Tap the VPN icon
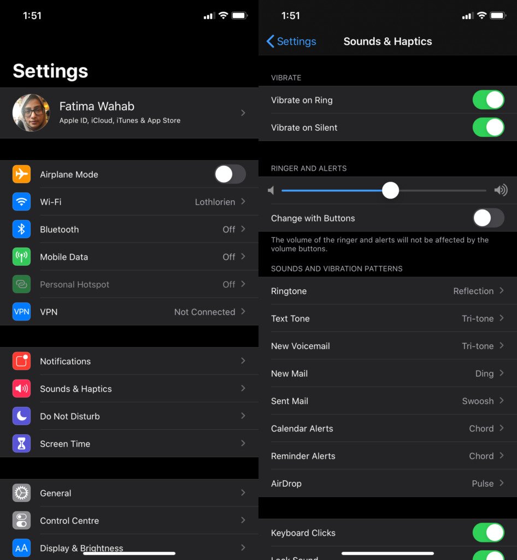The width and height of the screenshot is (517, 560). [21, 312]
